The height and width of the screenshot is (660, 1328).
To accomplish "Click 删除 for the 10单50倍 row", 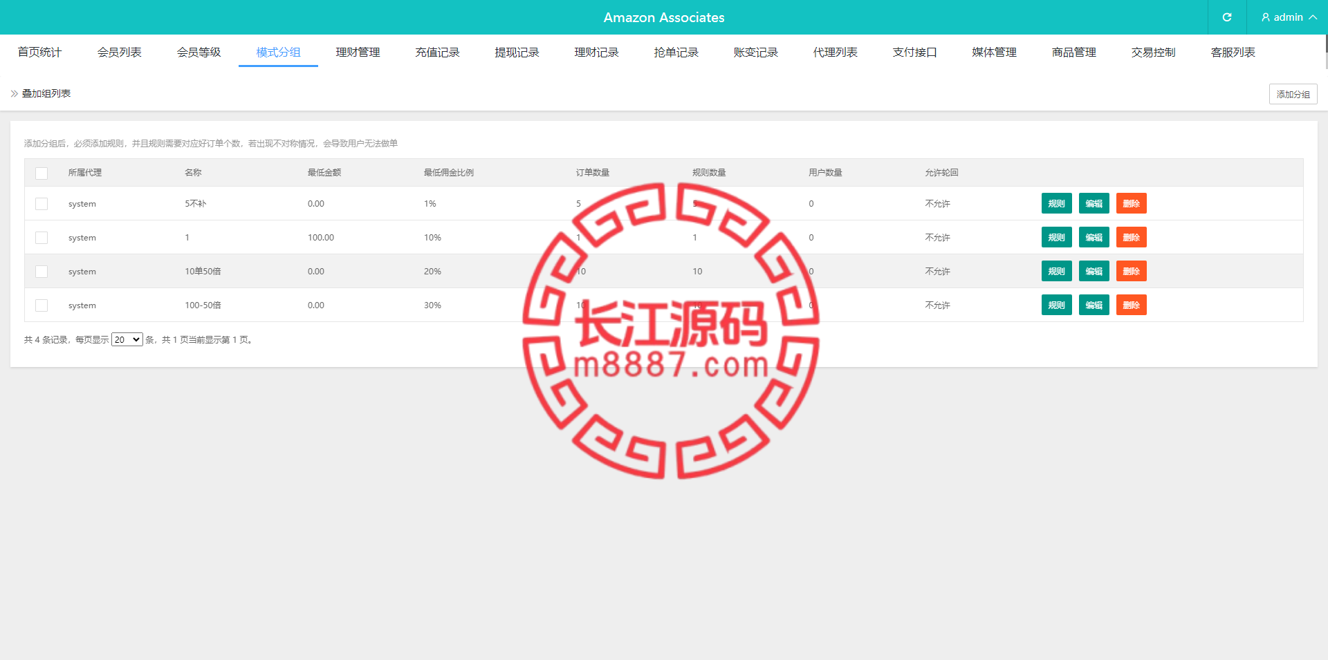I will coord(1131,271).
